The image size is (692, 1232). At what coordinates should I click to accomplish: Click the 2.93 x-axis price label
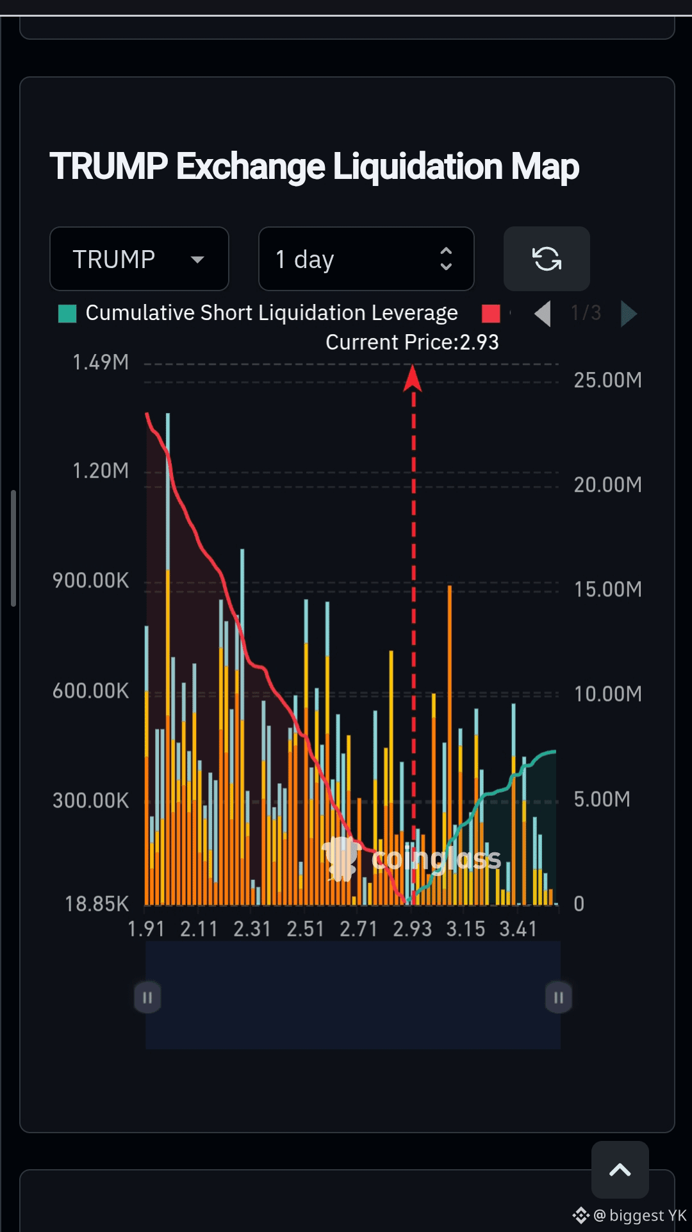(x=413, y=929)
